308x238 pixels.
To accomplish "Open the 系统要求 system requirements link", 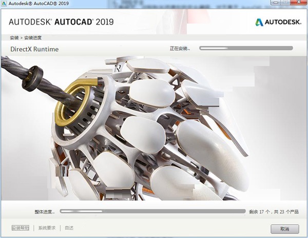I will tap(47, 228).
